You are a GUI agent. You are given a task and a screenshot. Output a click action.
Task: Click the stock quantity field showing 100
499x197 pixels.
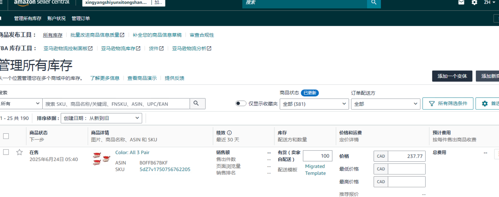pos(317,156)
